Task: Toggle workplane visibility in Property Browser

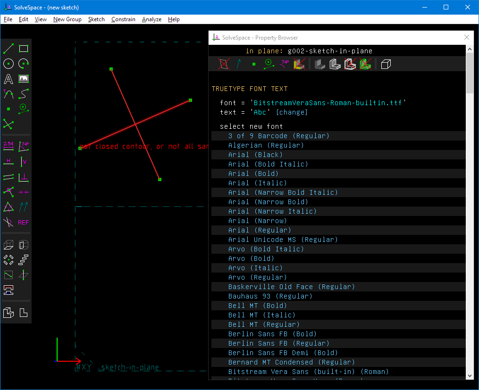Action: click(223, 64)
